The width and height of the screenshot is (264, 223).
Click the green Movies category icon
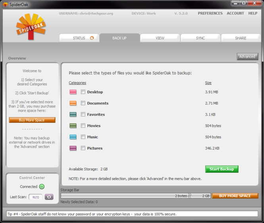(73, 126)
